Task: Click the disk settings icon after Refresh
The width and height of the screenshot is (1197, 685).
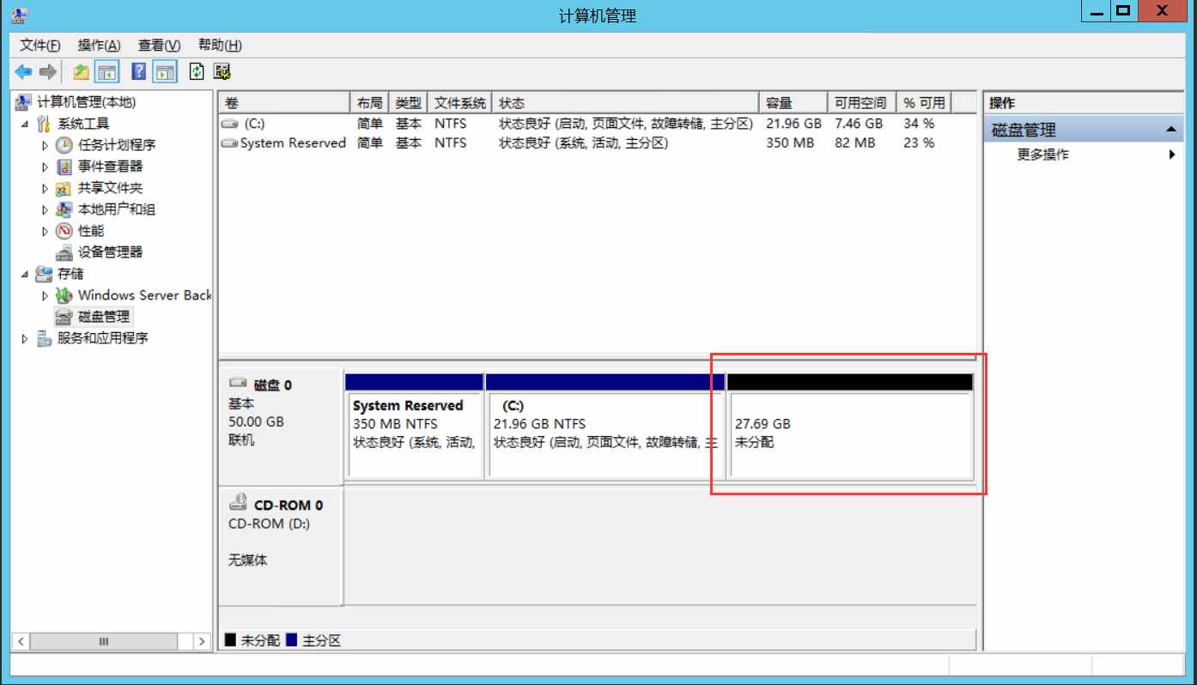Action: click(x=222, y=72)
